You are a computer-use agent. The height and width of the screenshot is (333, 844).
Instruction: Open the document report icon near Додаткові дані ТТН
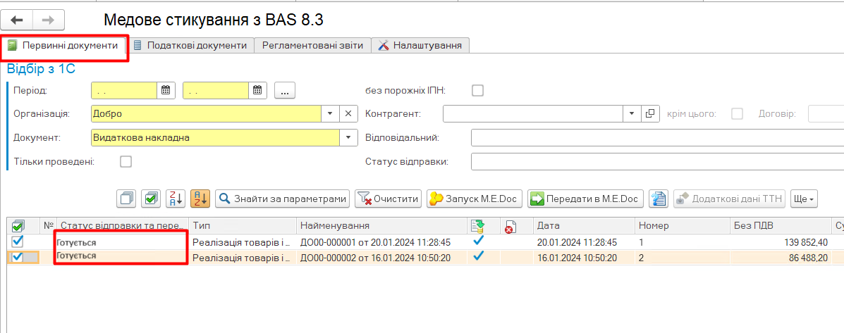tap(659, 199)
